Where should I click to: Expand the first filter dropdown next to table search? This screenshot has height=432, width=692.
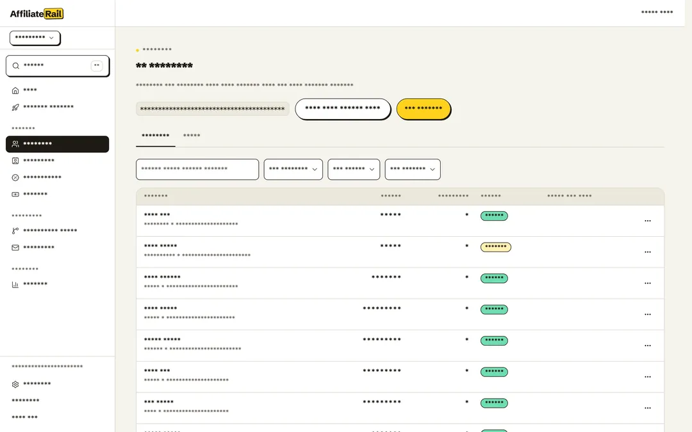293,169
